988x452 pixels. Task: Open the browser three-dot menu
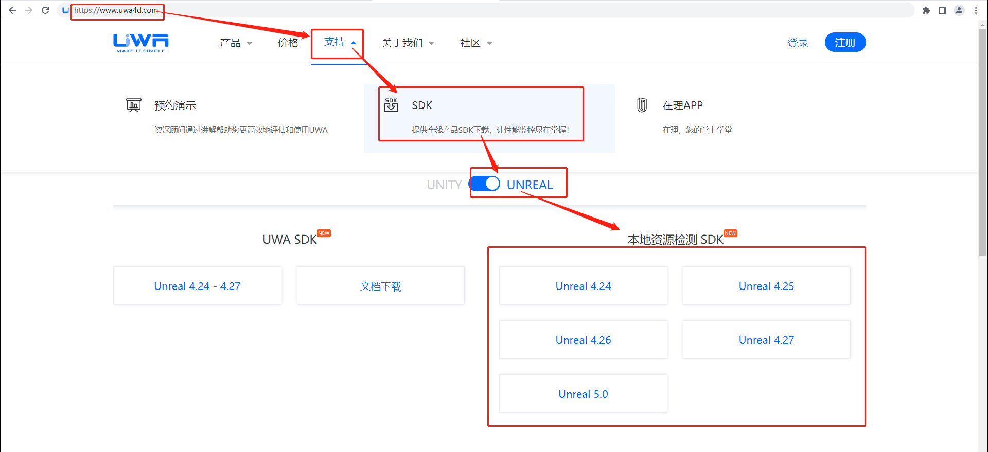(976, 10)
